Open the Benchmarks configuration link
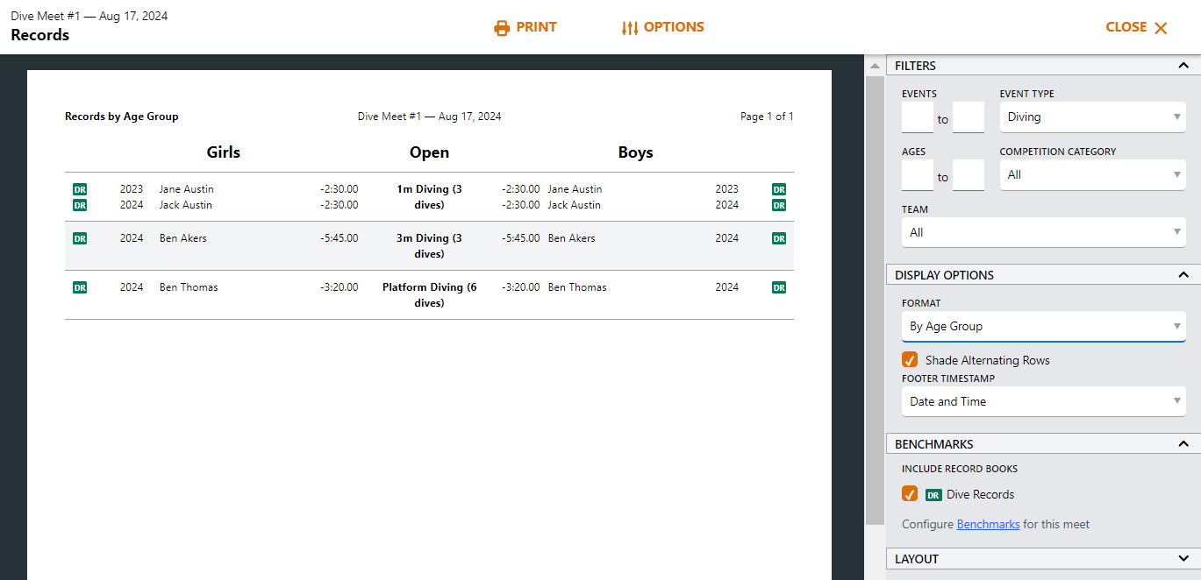 [988, 524]
